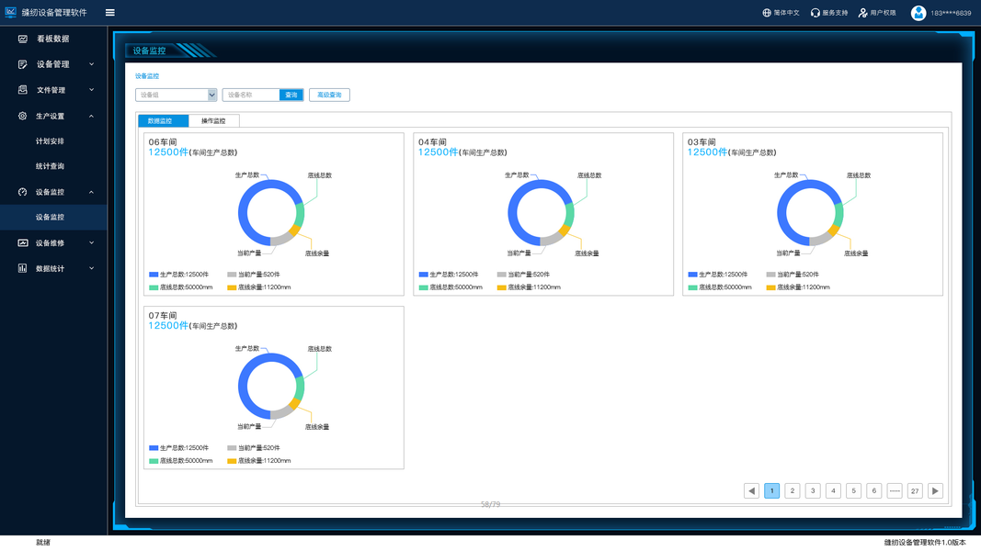The image size is (981, 551).
Task: Click the 设备监控 breadcrumb link
Action: point(147,76)
